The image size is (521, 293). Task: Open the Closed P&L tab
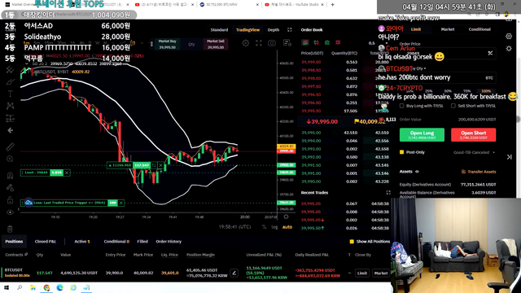46,242
